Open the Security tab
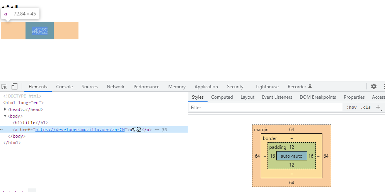Viewport: 385px width, 192px height. point(235,87)
